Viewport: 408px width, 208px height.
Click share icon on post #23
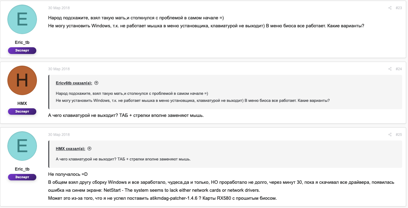[390, 8]
